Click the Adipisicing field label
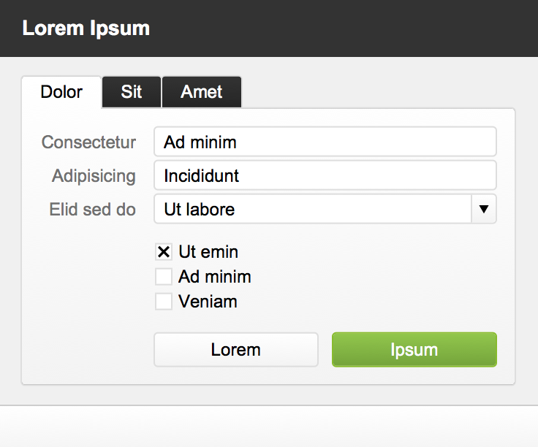 94,176
